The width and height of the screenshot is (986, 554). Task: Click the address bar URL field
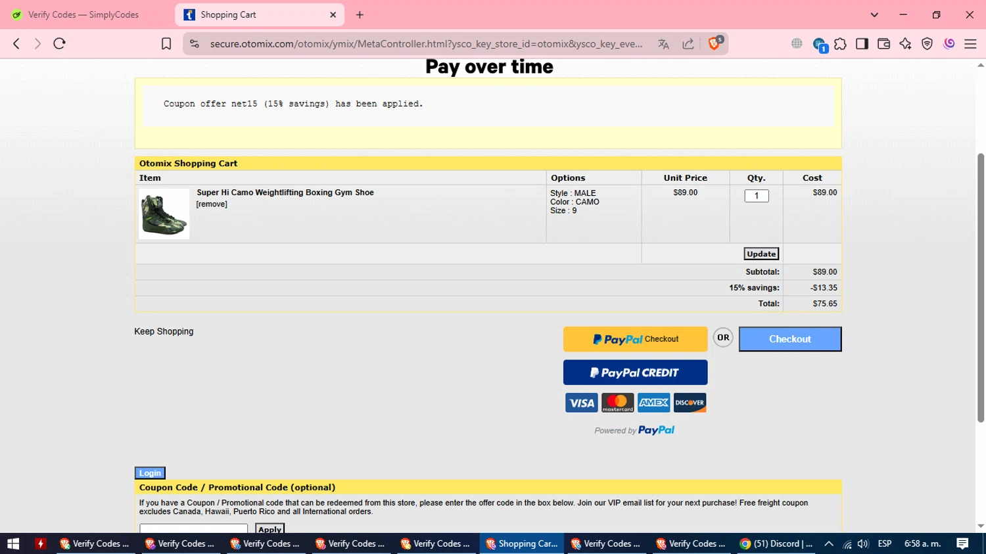[x=426, y=44]
